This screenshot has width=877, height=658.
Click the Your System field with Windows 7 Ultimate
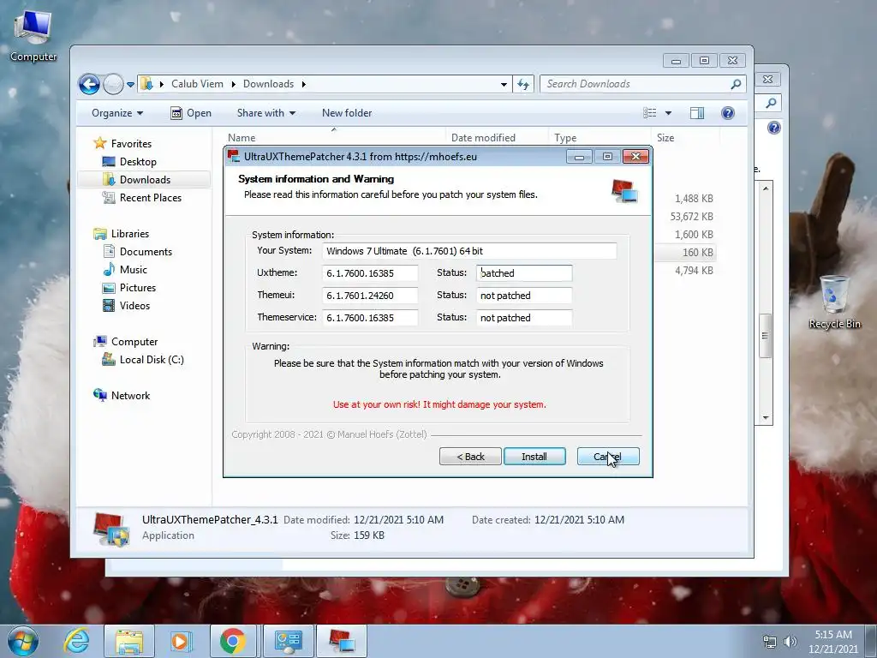[469, 251]
